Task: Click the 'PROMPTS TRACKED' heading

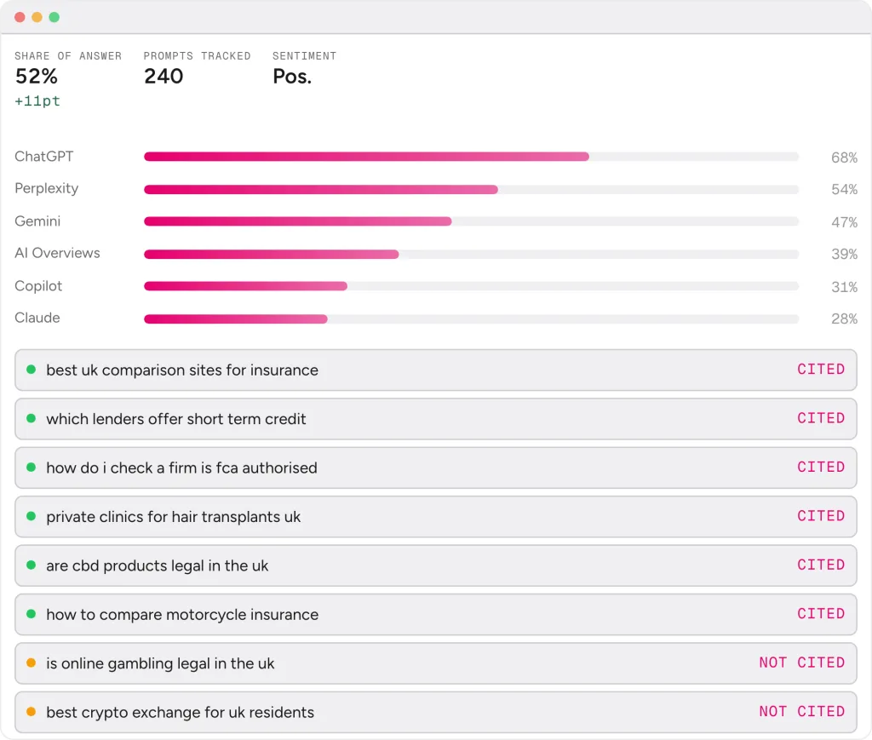Action: (x=197, y=56)
